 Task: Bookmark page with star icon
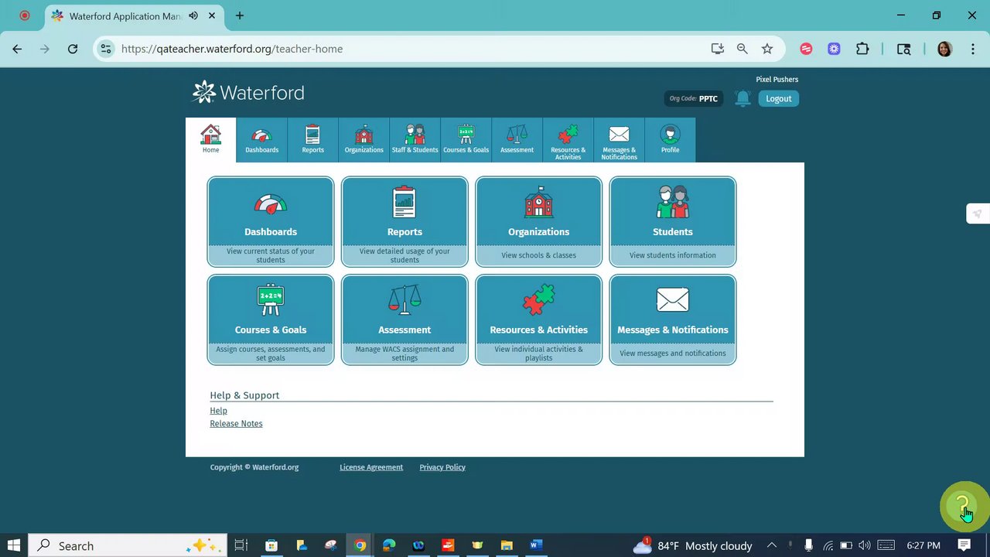767,49
